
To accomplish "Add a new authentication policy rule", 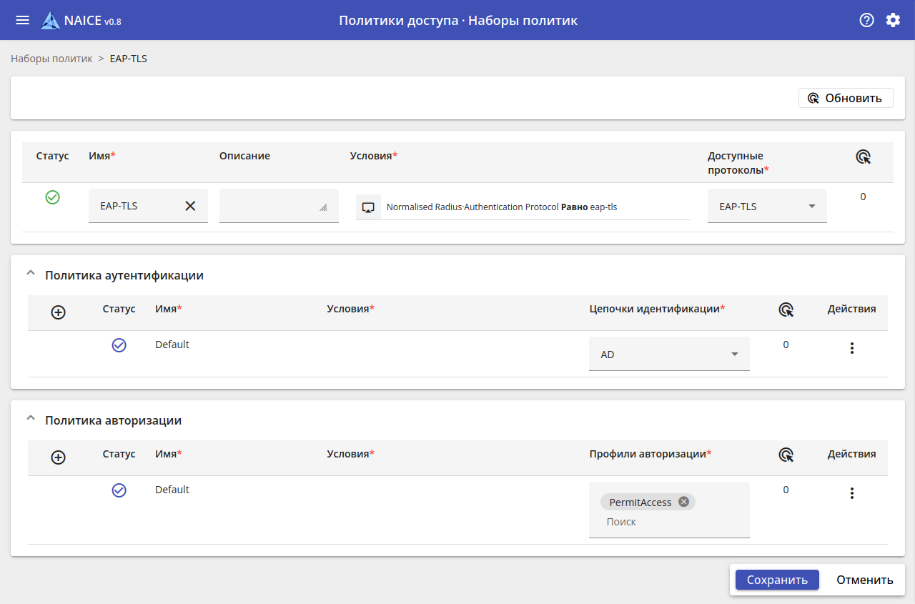I will pos(59,312).
